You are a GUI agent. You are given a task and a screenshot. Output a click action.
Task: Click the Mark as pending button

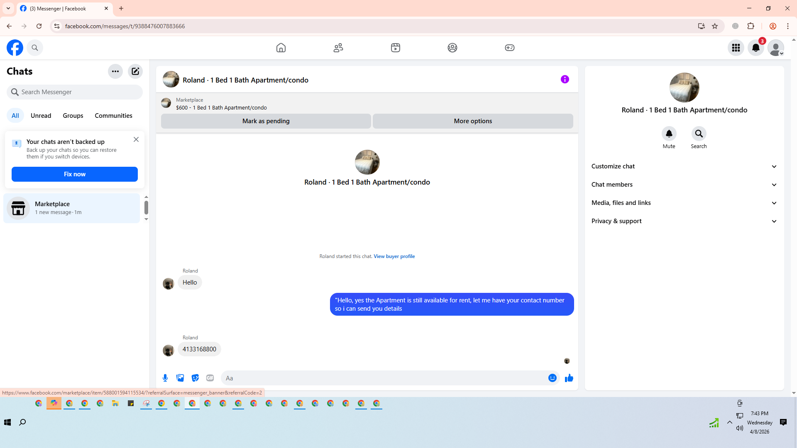[266, 121]
